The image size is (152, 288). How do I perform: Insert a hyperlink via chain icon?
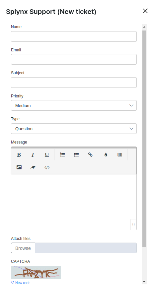point(90,155)
